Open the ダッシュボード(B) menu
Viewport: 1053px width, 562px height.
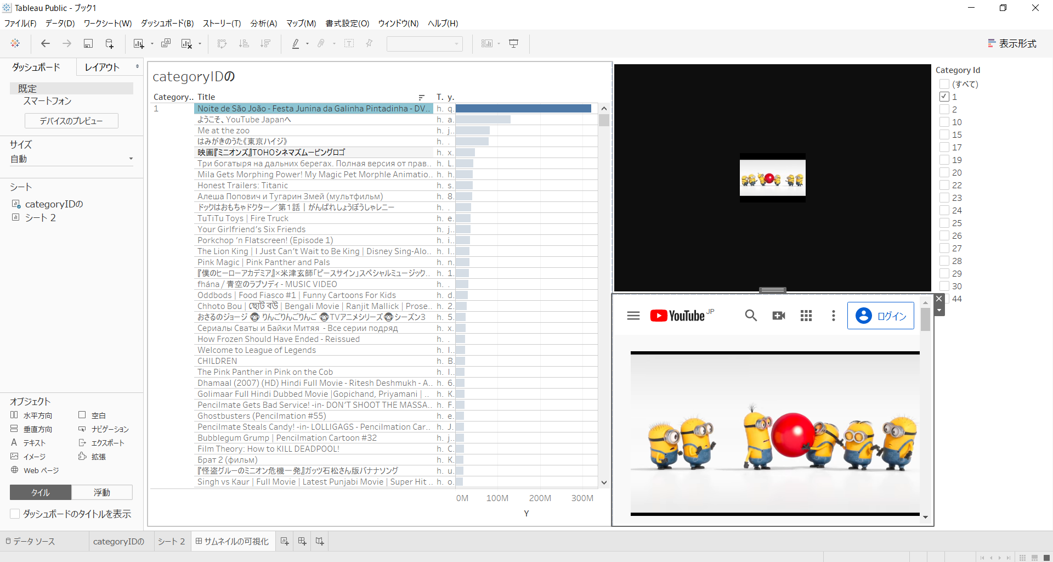(167, 23)
